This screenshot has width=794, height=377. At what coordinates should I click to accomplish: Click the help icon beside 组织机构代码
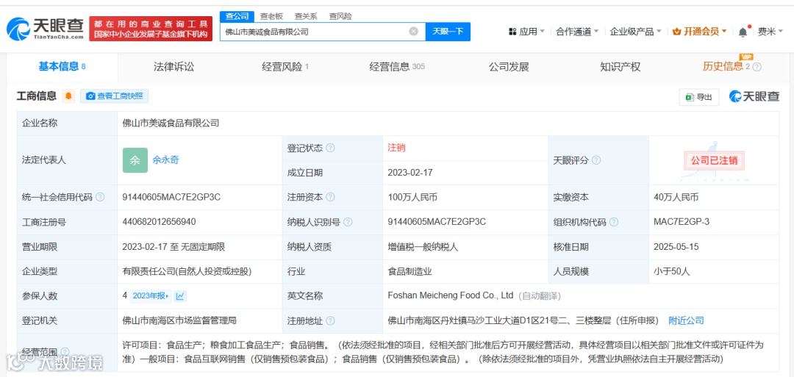(x=614, y=222)
